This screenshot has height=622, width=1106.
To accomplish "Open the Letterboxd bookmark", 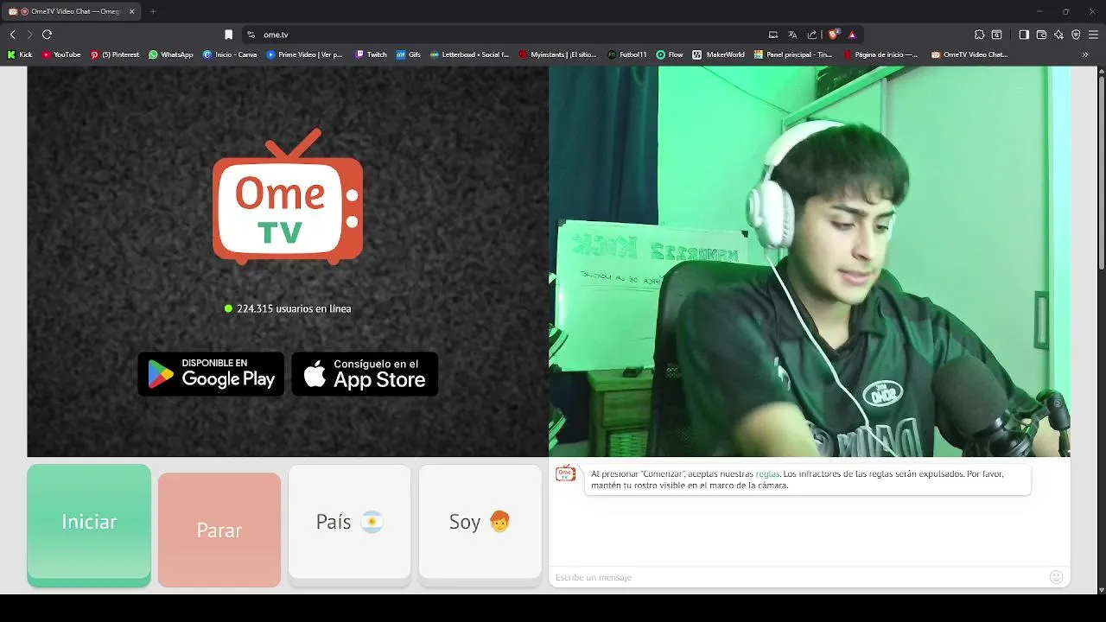I will click(x=470, y=54).
